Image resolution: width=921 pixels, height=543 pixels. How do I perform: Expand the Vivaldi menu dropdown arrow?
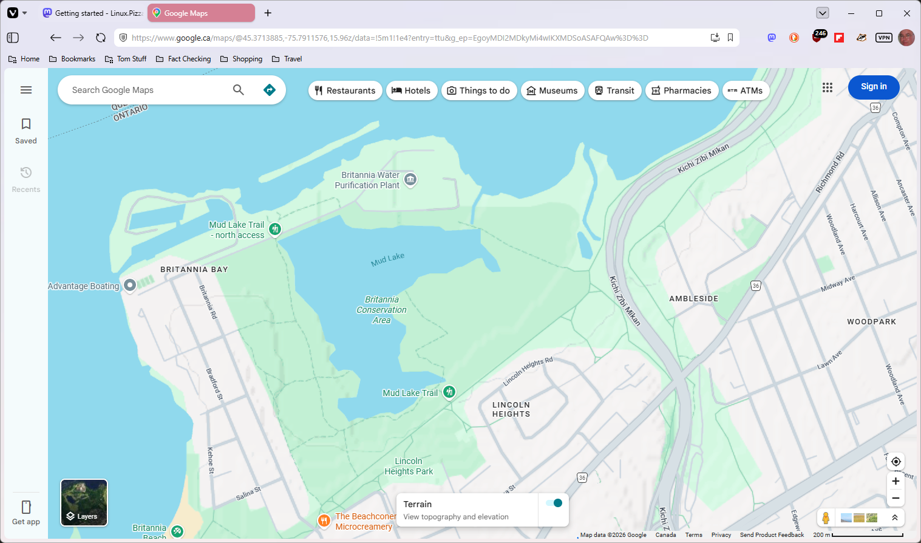tap(25, 13)
